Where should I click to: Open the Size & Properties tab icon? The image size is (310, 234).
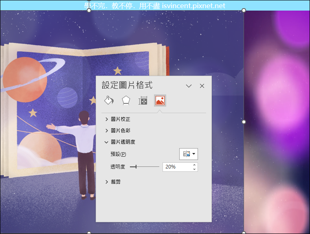pyautogui.click(x=143, y=101)
